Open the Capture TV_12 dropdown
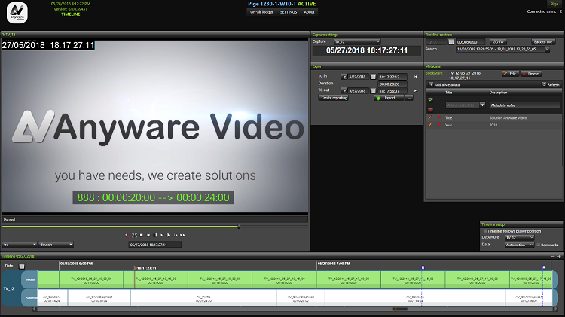Screen dimensions: 565x317 click(357, 41)
